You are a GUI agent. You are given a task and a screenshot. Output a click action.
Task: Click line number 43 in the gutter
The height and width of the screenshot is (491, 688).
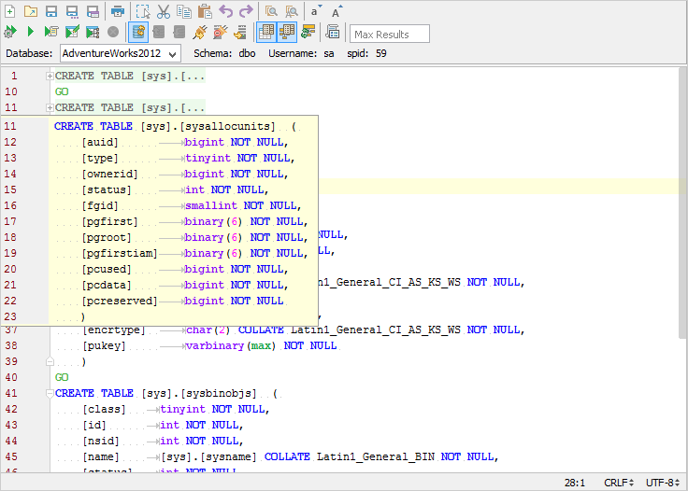pyautogui.click(x=11, y=426)
